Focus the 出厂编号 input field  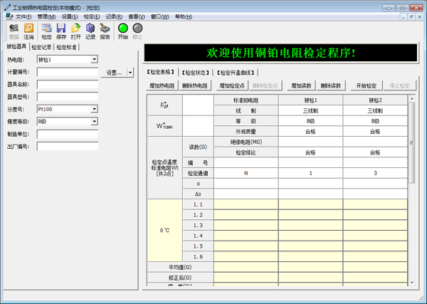click(68, 146)
